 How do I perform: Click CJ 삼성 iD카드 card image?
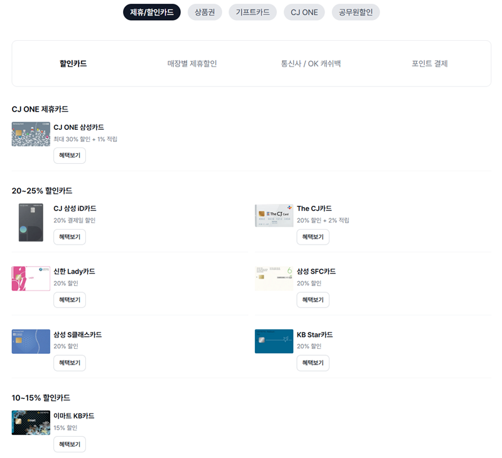31,223
